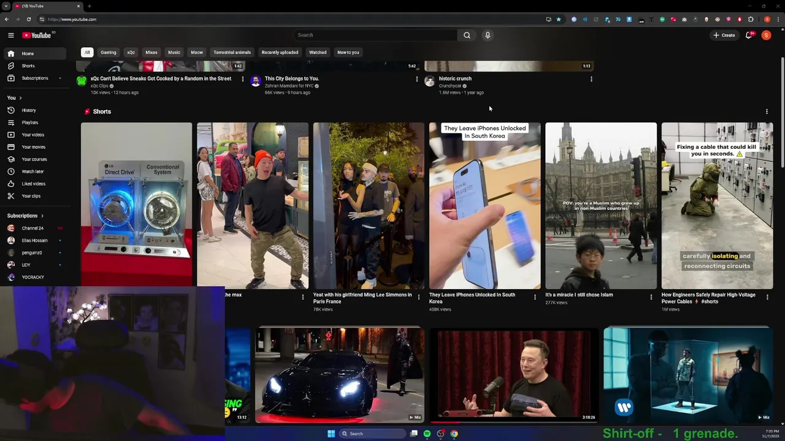Open options for iPhones Unlocked short
This screenshot has width=785, height=441.
tap(535, 297)
